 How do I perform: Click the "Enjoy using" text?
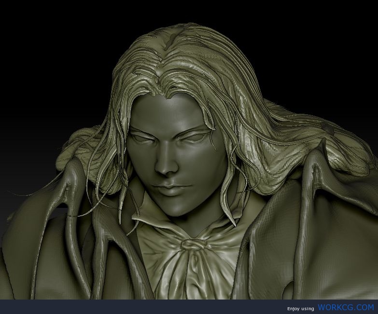click(x=300, y=309)
